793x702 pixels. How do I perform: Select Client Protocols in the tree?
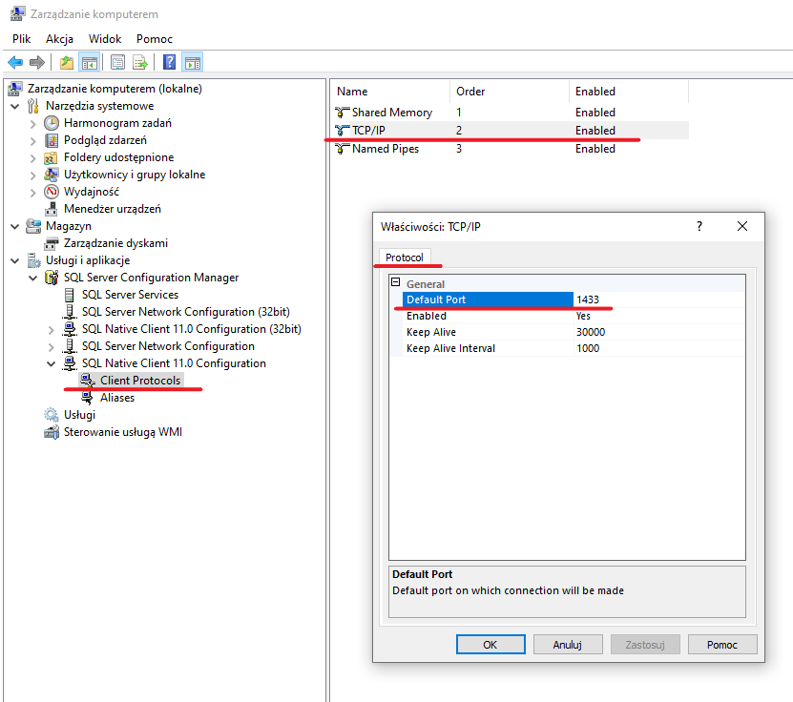tap(140, 380)
